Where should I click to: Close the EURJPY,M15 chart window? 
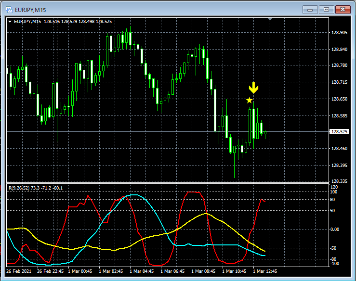tap(343, 10)
